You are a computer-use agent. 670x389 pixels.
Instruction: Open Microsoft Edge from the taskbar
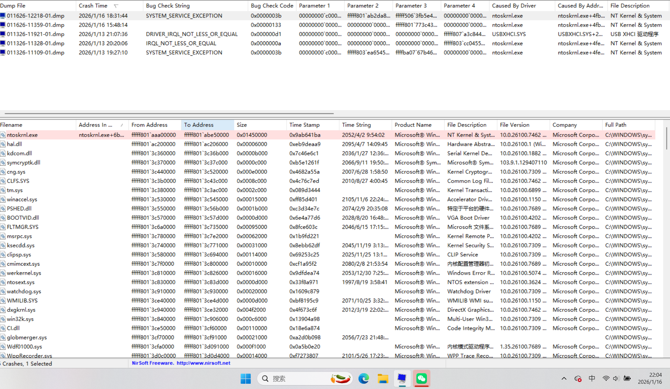point(363,378)
